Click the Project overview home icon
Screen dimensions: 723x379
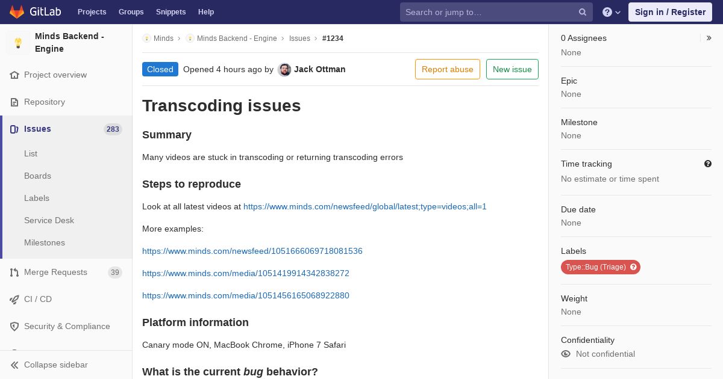14,75
